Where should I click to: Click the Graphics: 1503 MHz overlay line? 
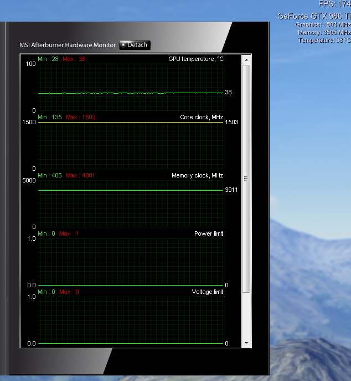(323, 25)
